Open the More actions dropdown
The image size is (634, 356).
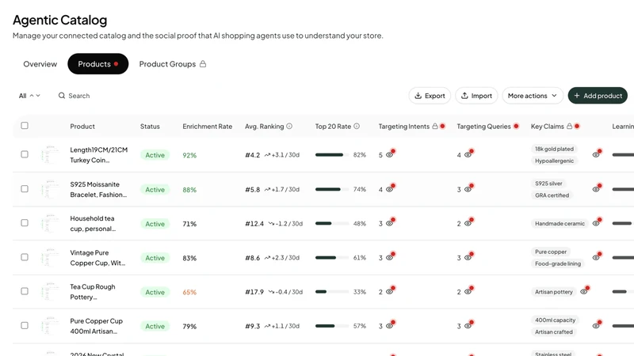tap(533, 96)
